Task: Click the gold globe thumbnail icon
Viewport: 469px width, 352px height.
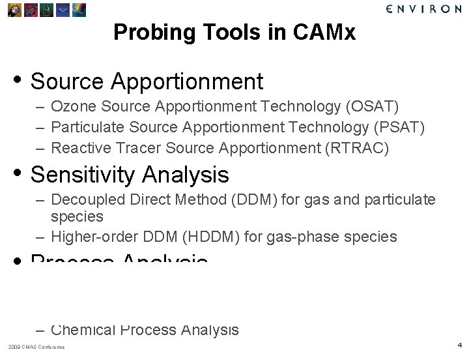Action: click(14, 10)
